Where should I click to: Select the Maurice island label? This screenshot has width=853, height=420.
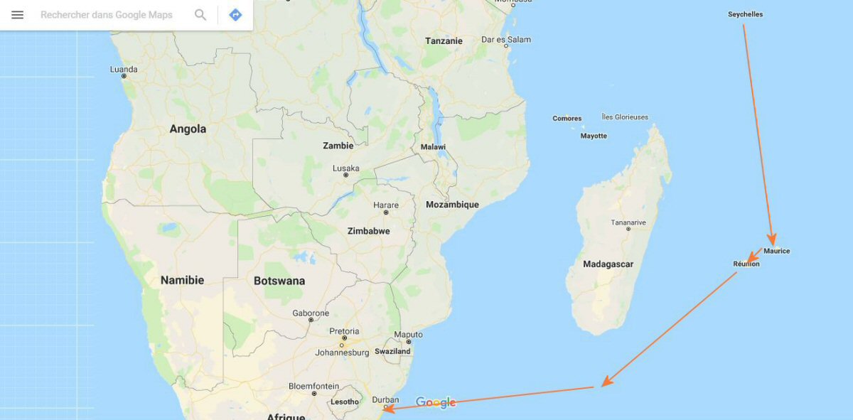(x=776, y=251)
